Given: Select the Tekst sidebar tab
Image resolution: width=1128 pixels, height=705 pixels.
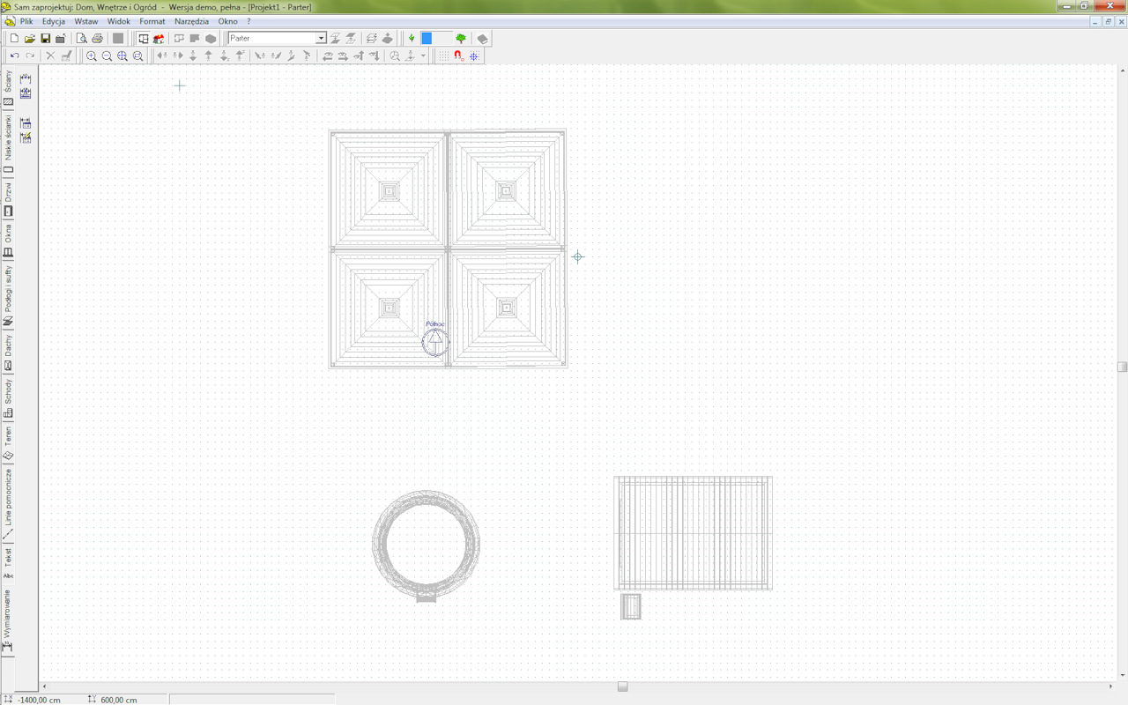Looking at the screenshot, I should (x=8, y=563).
